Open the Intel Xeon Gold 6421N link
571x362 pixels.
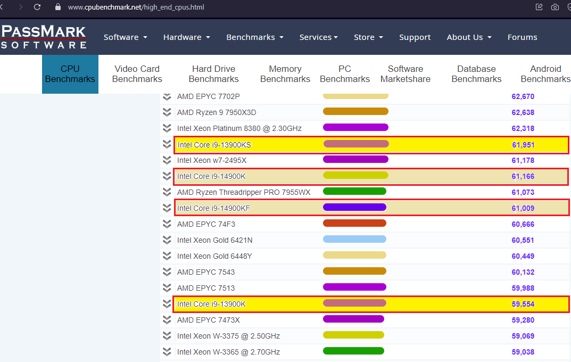click(215, 241)
